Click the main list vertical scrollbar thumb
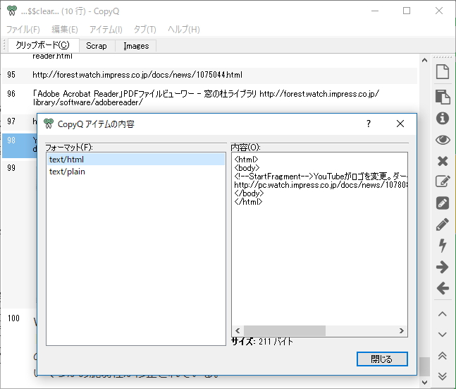This screenshot has height=389, width=456. 424,366
